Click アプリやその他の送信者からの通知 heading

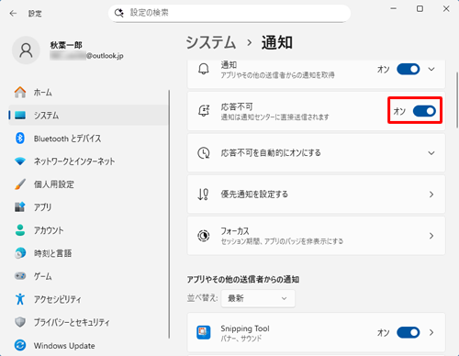click(243, 279)
